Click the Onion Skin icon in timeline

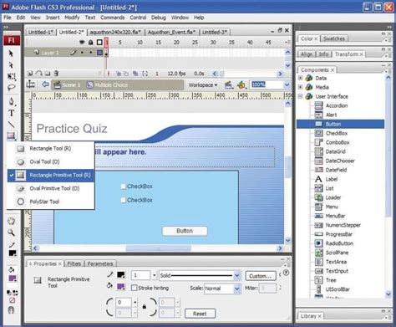[x=119, y=74]
